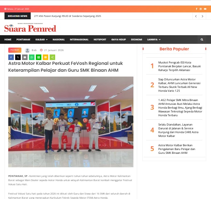Image resolution: width=211 pixels, height=199 pixels.
Task: Open Instagram icon in top bar
Action: 201,9
